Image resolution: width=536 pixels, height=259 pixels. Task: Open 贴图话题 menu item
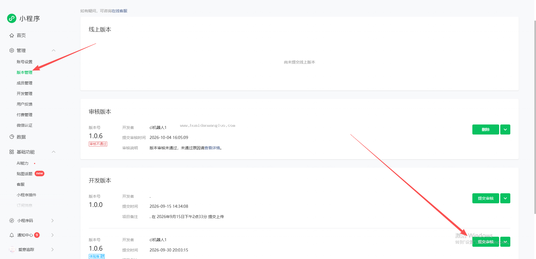(25, 174)
